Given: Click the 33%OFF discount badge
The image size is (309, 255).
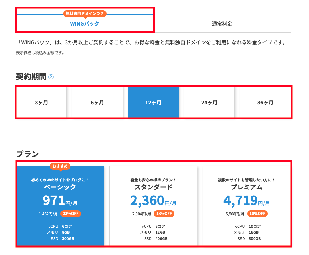Looking at the screenshot, I should pos(71,214).
